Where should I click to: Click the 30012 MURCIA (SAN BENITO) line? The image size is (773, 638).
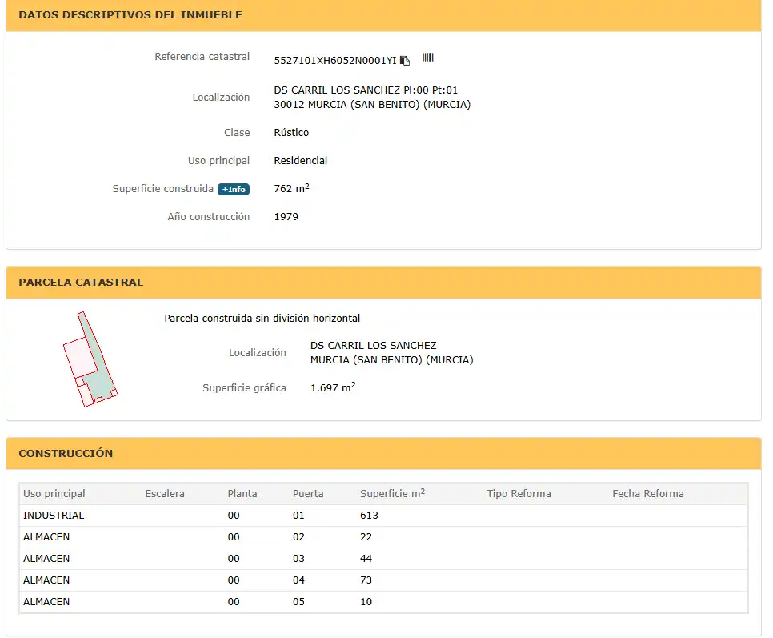click(x=372, y=105)
